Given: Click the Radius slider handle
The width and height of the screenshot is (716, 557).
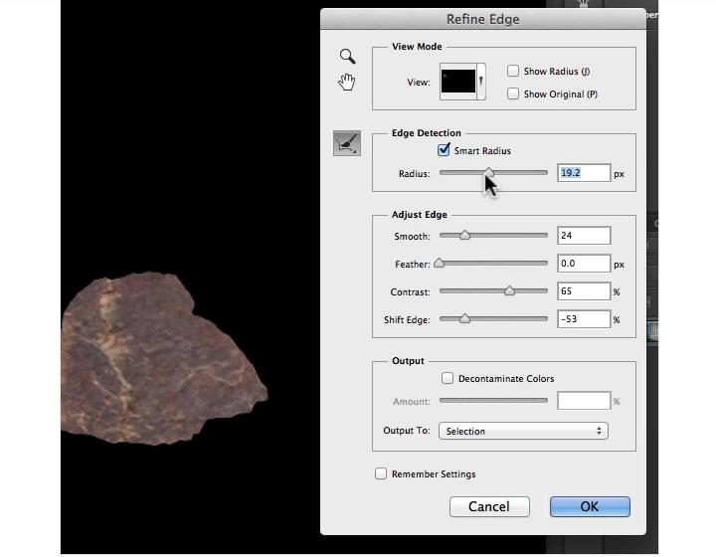Looking at the screenshot, I should [x=488, y=173].
